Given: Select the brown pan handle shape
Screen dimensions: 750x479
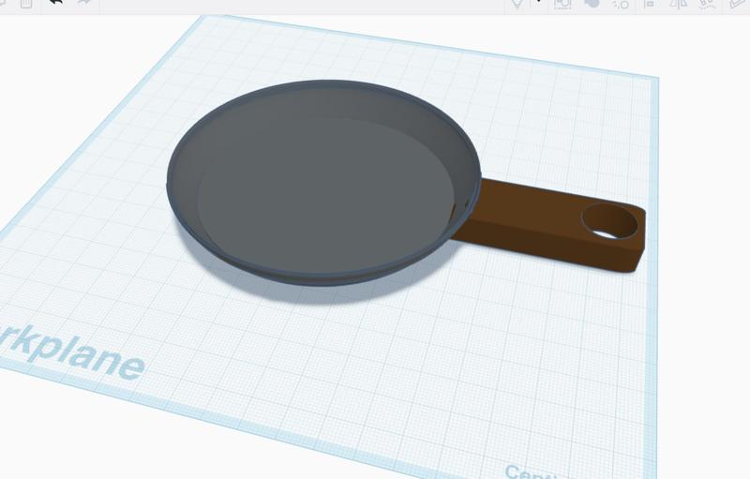Looking at the screenshot, I should [549, 226].
